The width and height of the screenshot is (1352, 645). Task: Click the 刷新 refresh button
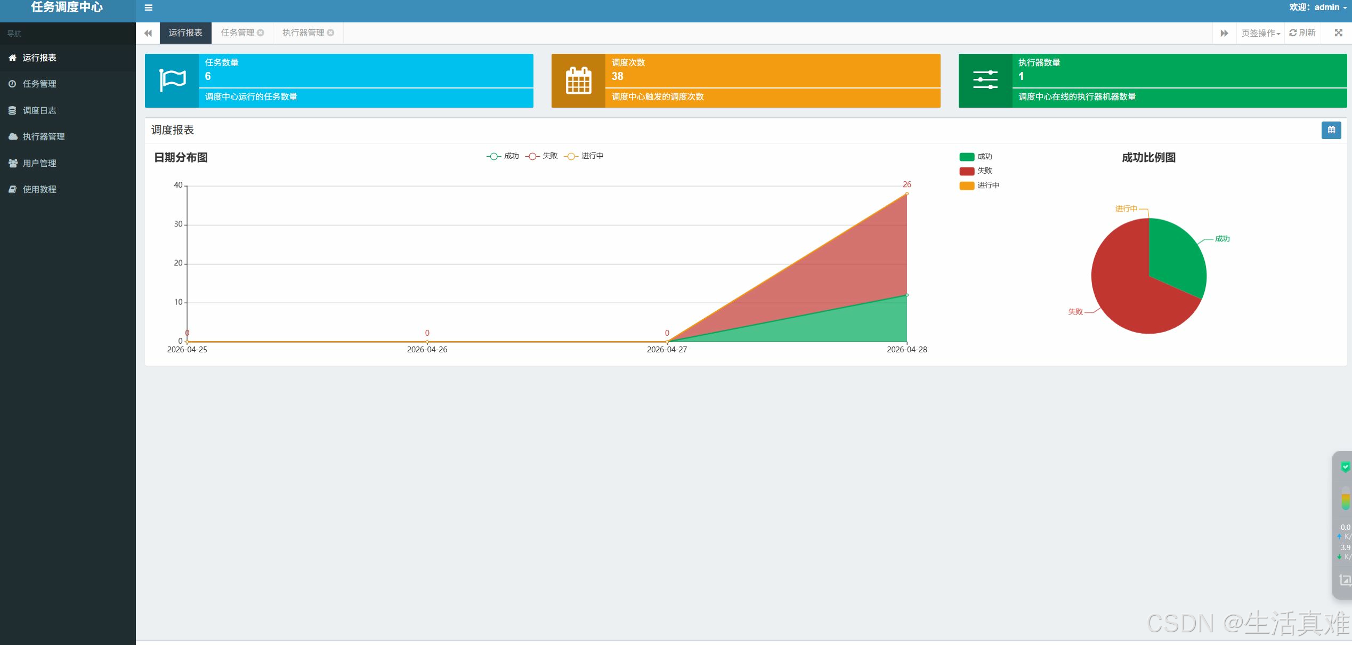coord(1302,33)
